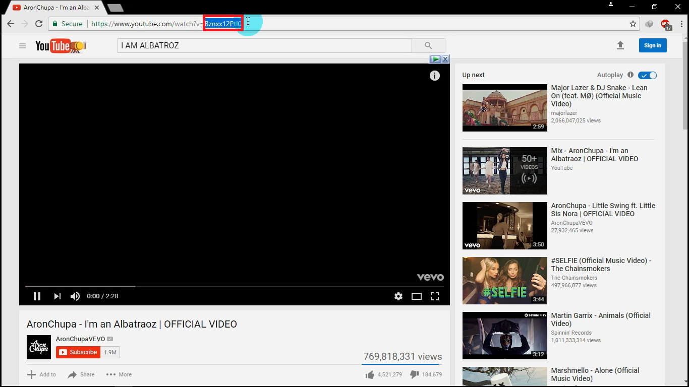
Task: Click the 0:00 / 2:28 time display
Action: pos(102,296)
